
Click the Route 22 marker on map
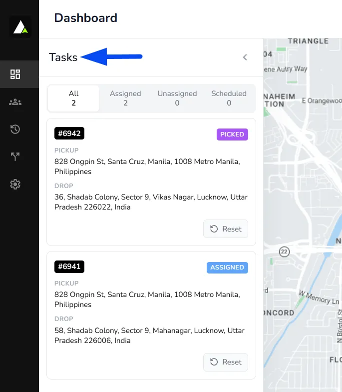click(285, 251)
